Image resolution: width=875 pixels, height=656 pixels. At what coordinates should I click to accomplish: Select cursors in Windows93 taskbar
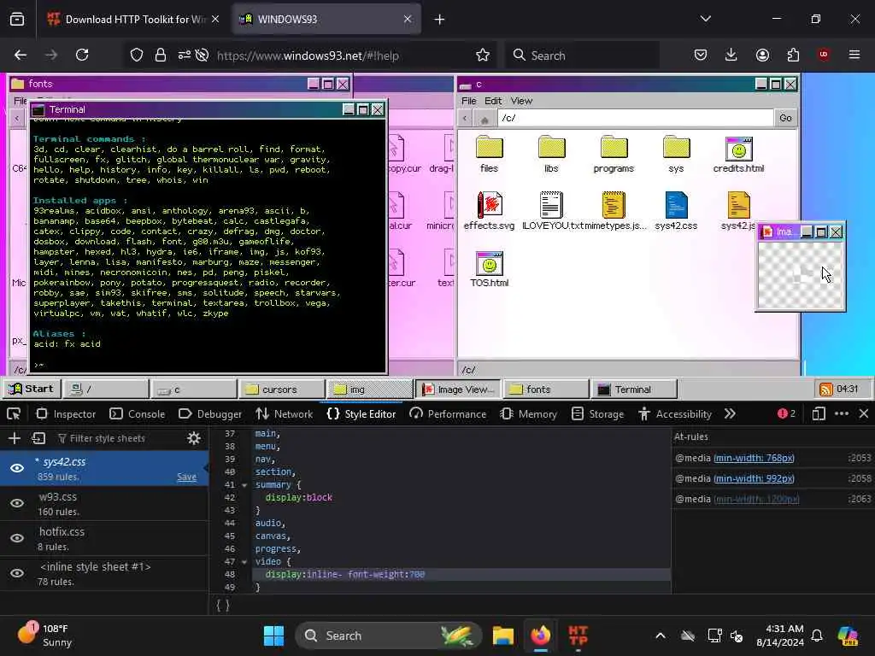281,389
